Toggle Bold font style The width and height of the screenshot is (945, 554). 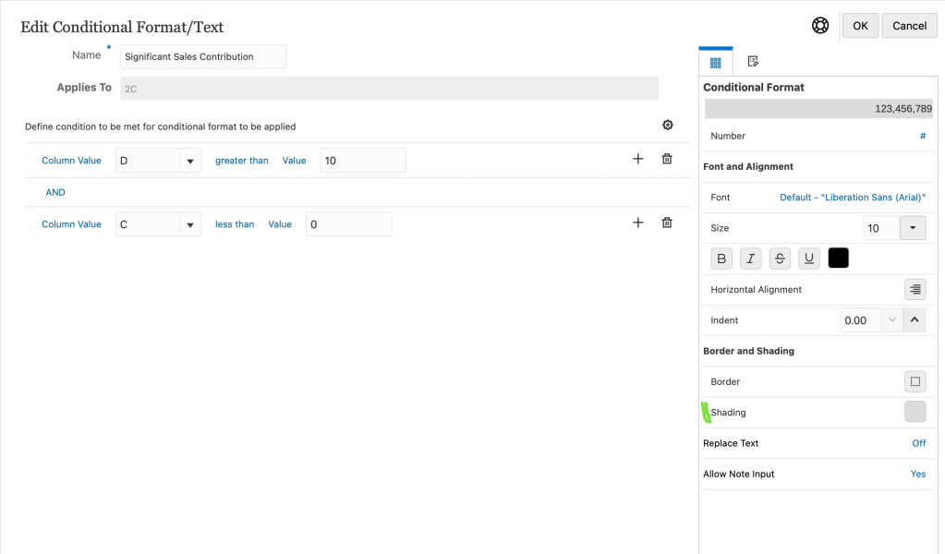(x=721, y=259)
